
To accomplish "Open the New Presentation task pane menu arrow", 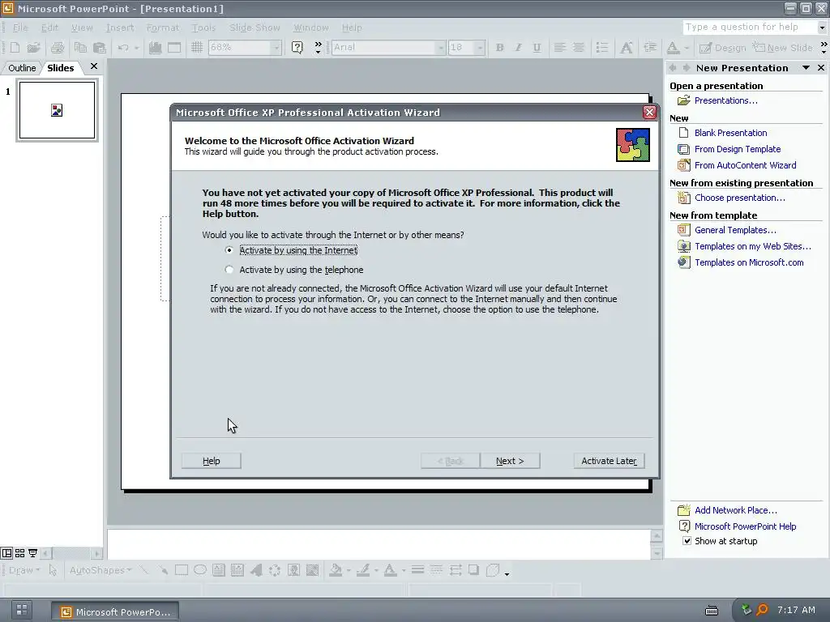I will (x=806, y=68).
